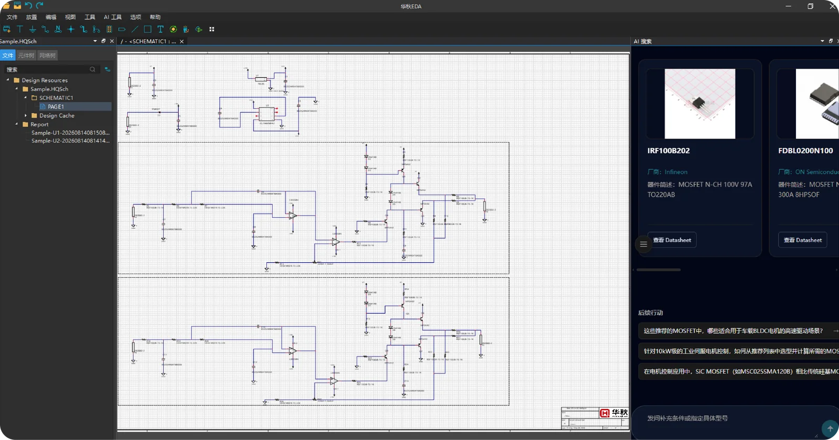Select the Draw Rectangle tool
This screenshot has height=440, width=839.
pos(147,29)
